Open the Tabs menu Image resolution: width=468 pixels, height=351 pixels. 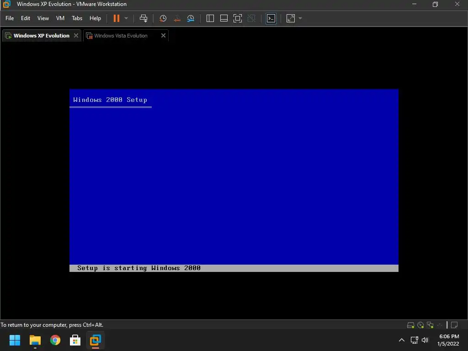pyautogui.click(x=77, y=18)
